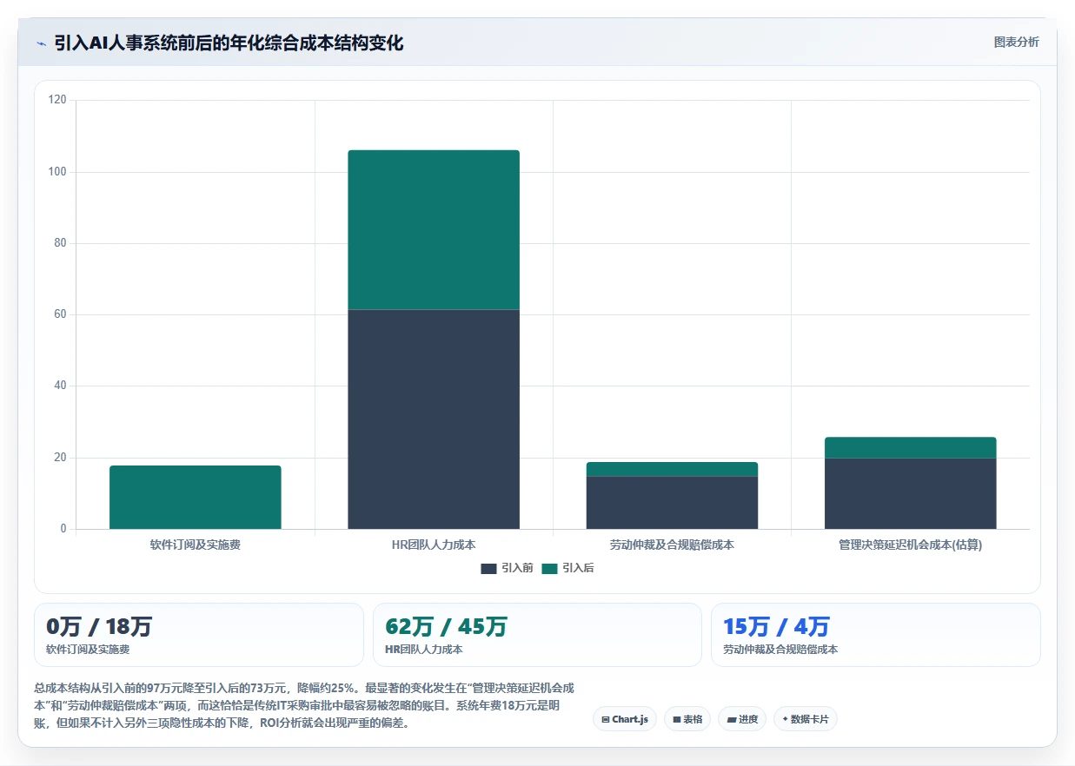Viewport: 1075px width, 766px height.
Task: Click the 劳动仲裁及合规赔偿成本 x-axis label
Action: [x=672, y=545]
